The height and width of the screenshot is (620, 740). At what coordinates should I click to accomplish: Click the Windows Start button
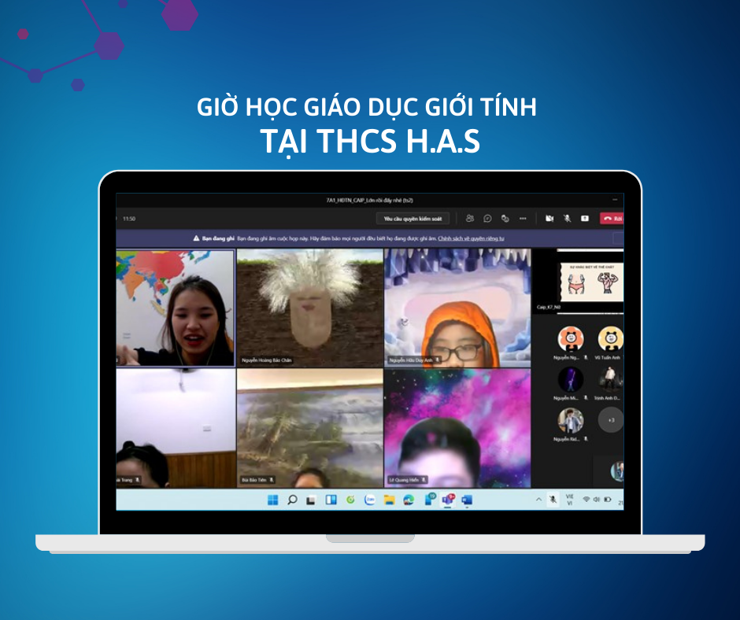coord(273,500)
